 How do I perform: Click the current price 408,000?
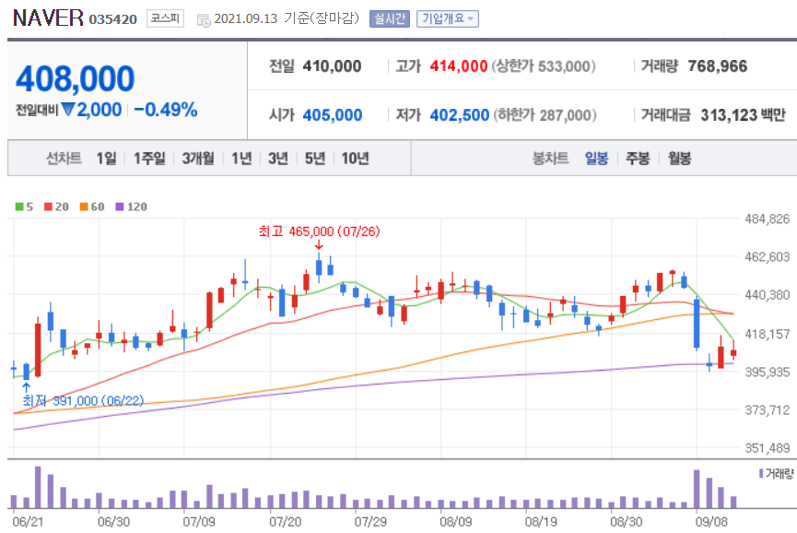[76, 78]
